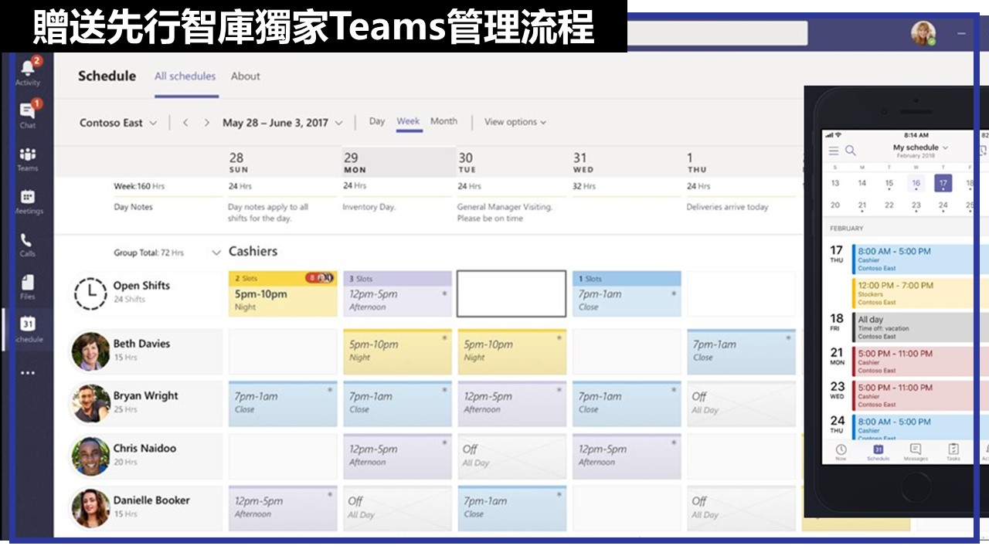Select the All schedules tab
Screen dimensions: 989x556
click(x=185, y=76)
